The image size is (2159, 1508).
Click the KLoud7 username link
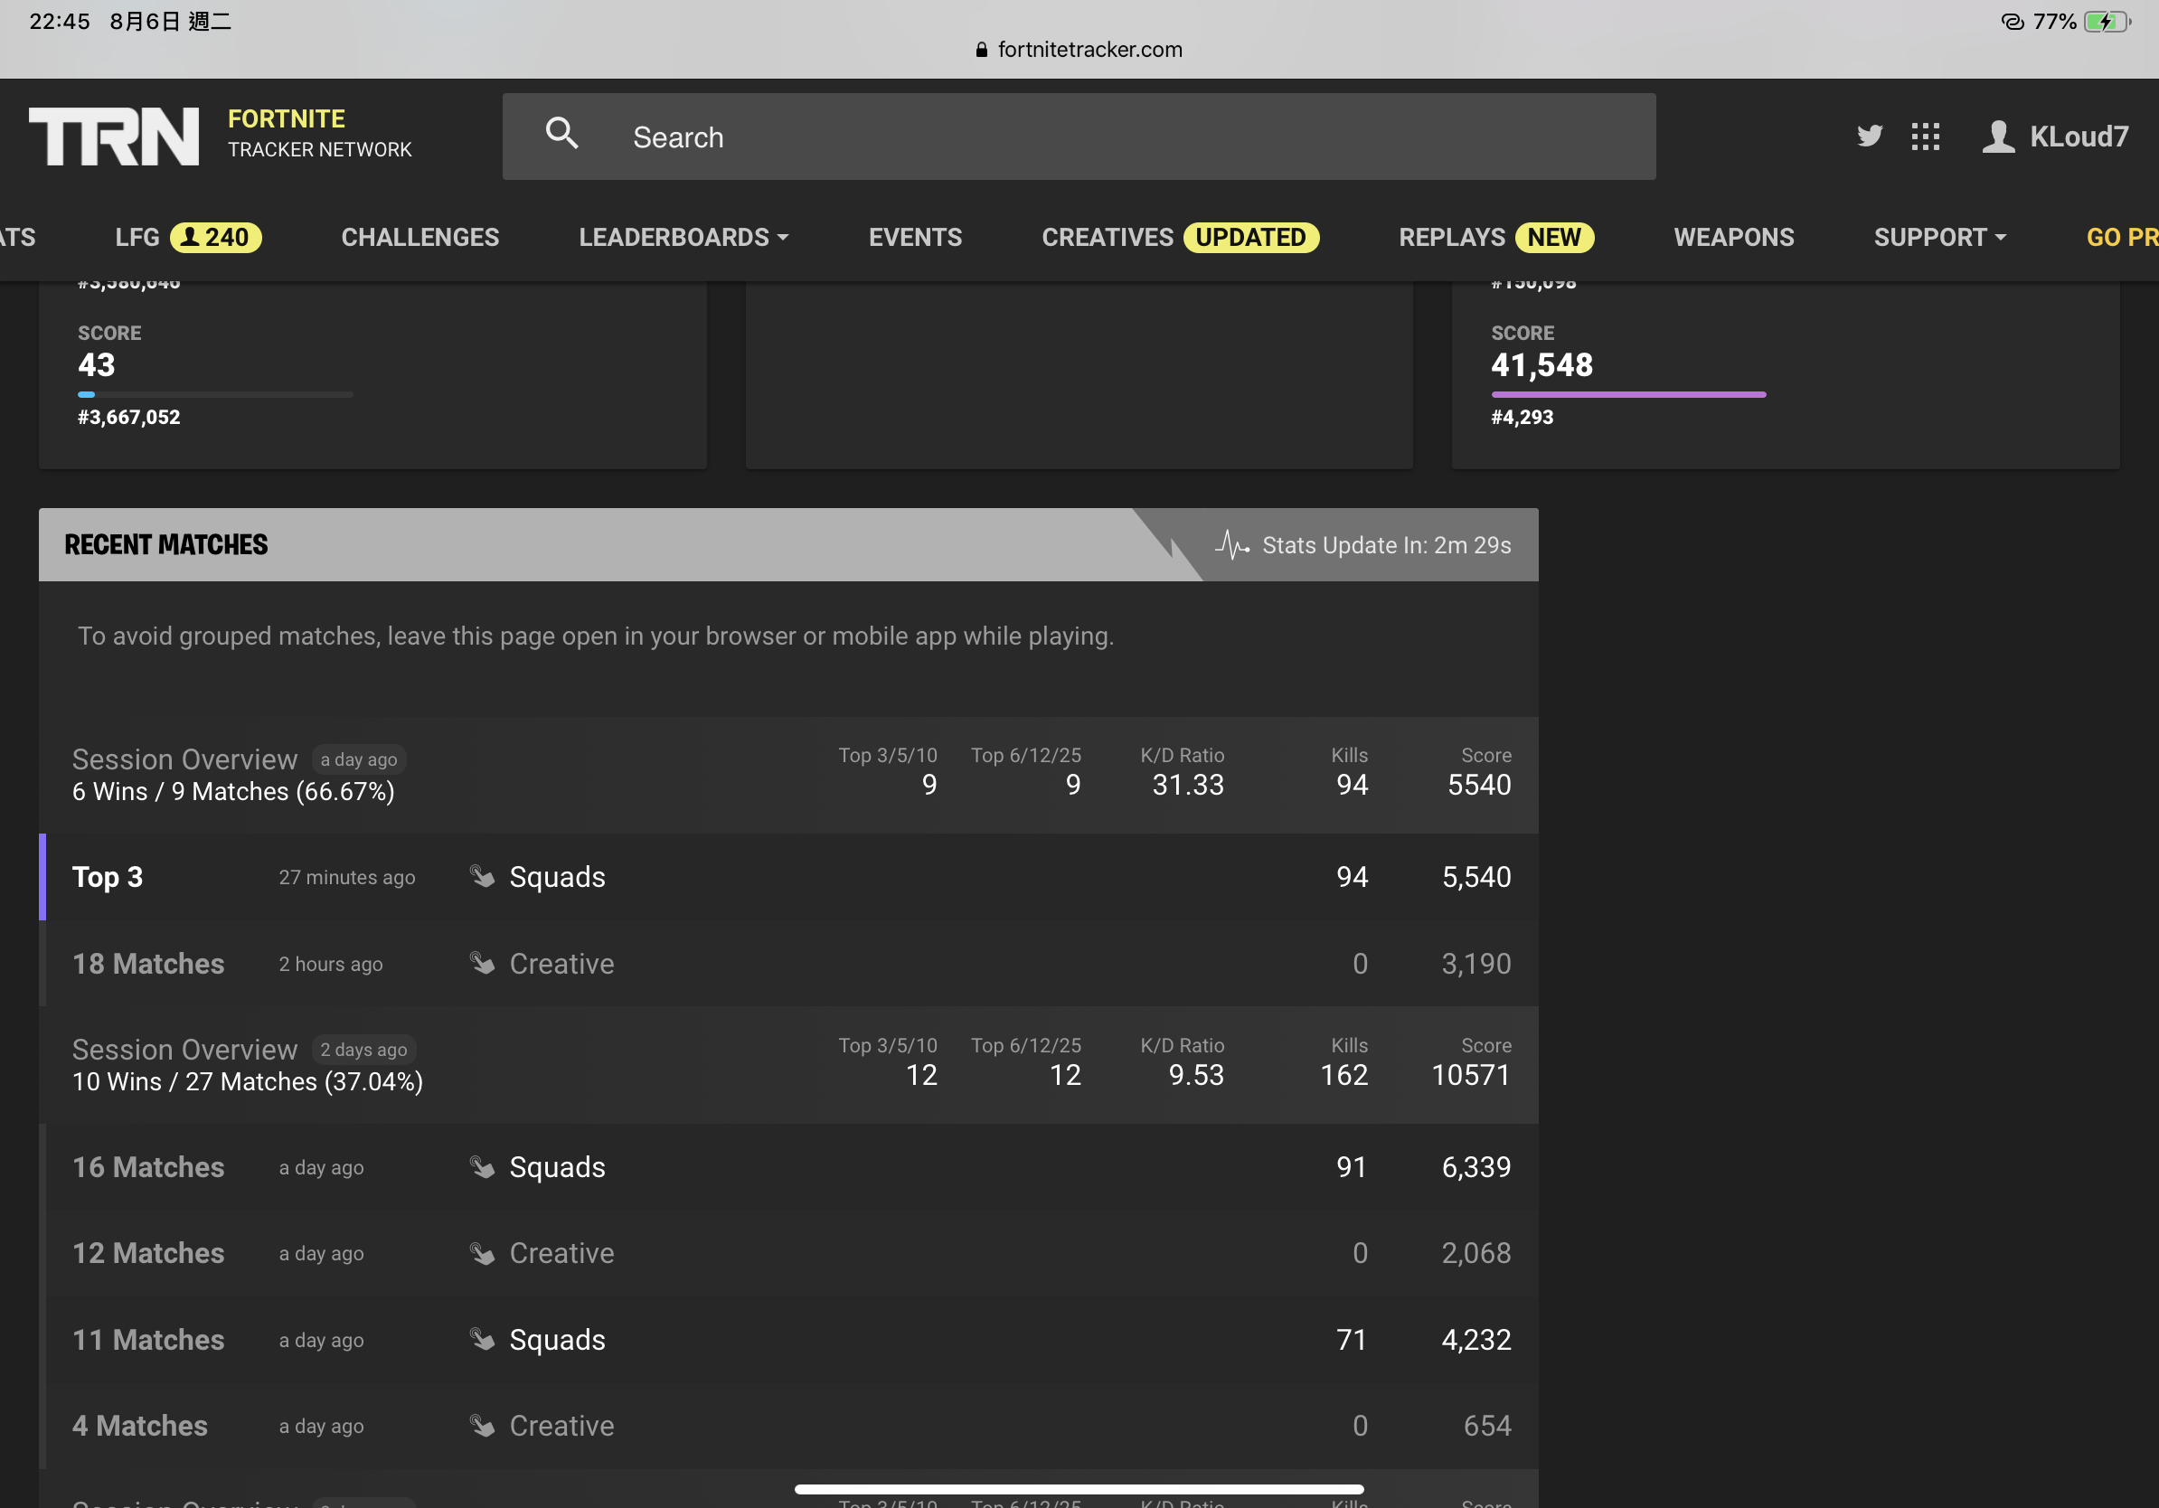click(2079, 137)
